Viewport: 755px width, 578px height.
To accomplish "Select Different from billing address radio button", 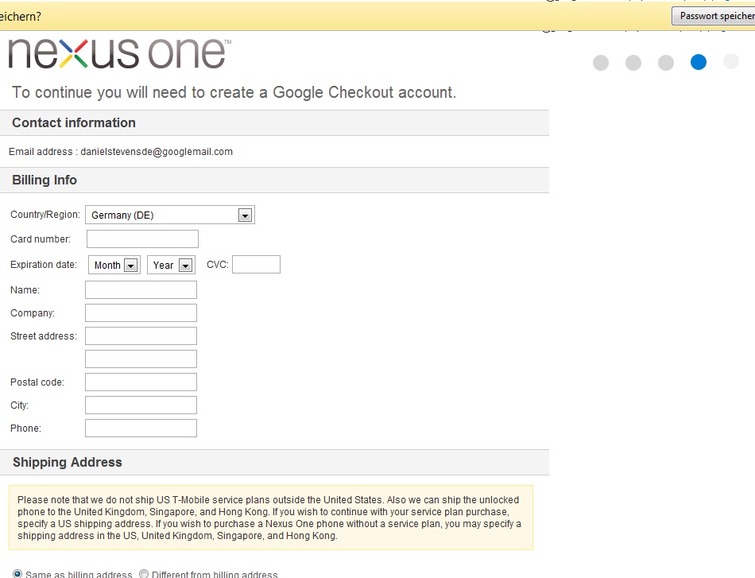I will [144, 574].
